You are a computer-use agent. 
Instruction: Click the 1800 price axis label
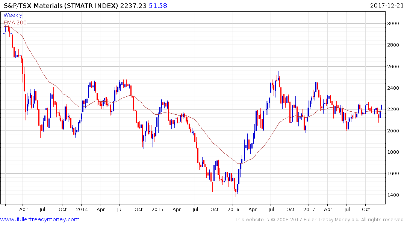(x=393, y=152)
